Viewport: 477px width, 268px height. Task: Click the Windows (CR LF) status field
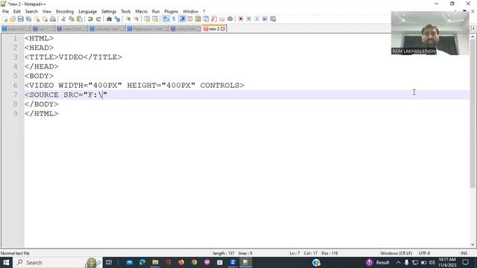point(396,253)
